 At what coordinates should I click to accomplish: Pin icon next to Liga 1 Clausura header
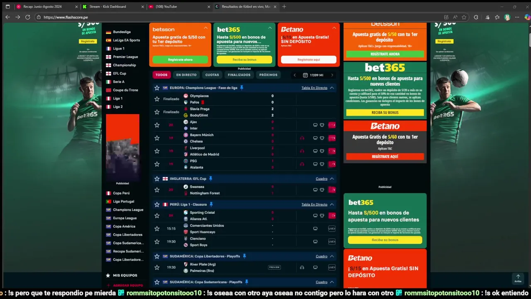(211, 204)
